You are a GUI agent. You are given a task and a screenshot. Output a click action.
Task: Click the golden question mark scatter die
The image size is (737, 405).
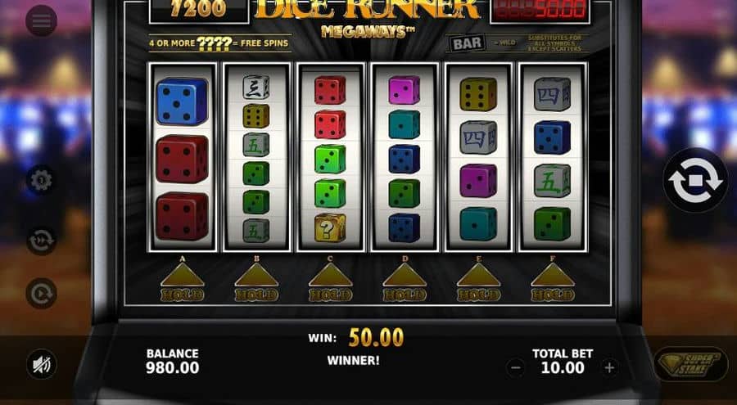click(330, 228)
